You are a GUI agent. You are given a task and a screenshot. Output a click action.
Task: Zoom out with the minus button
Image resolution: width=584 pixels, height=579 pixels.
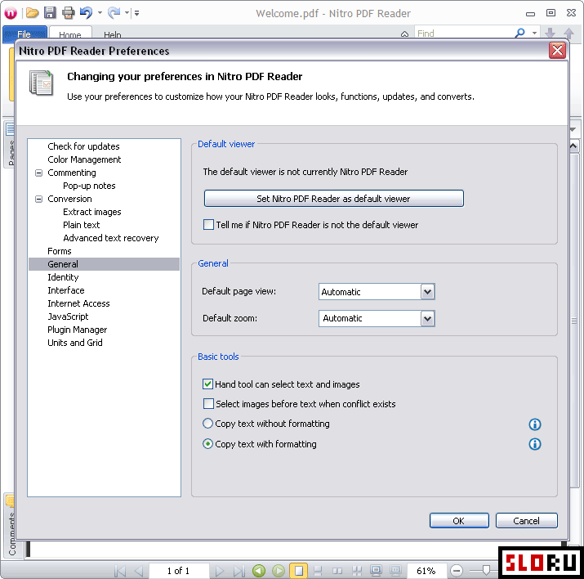(457, 571)
